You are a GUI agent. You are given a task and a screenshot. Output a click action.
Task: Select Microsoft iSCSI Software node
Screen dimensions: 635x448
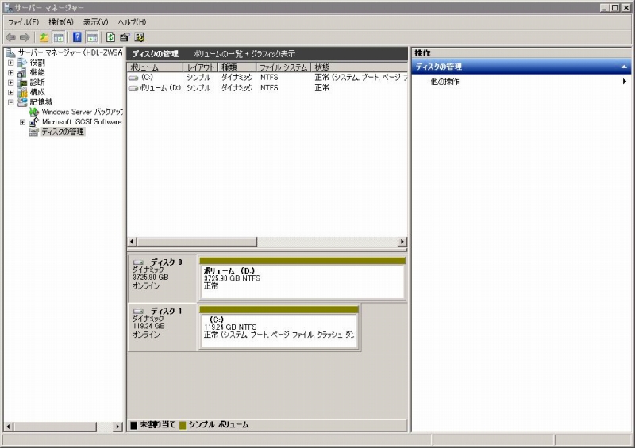click(81, 122)
